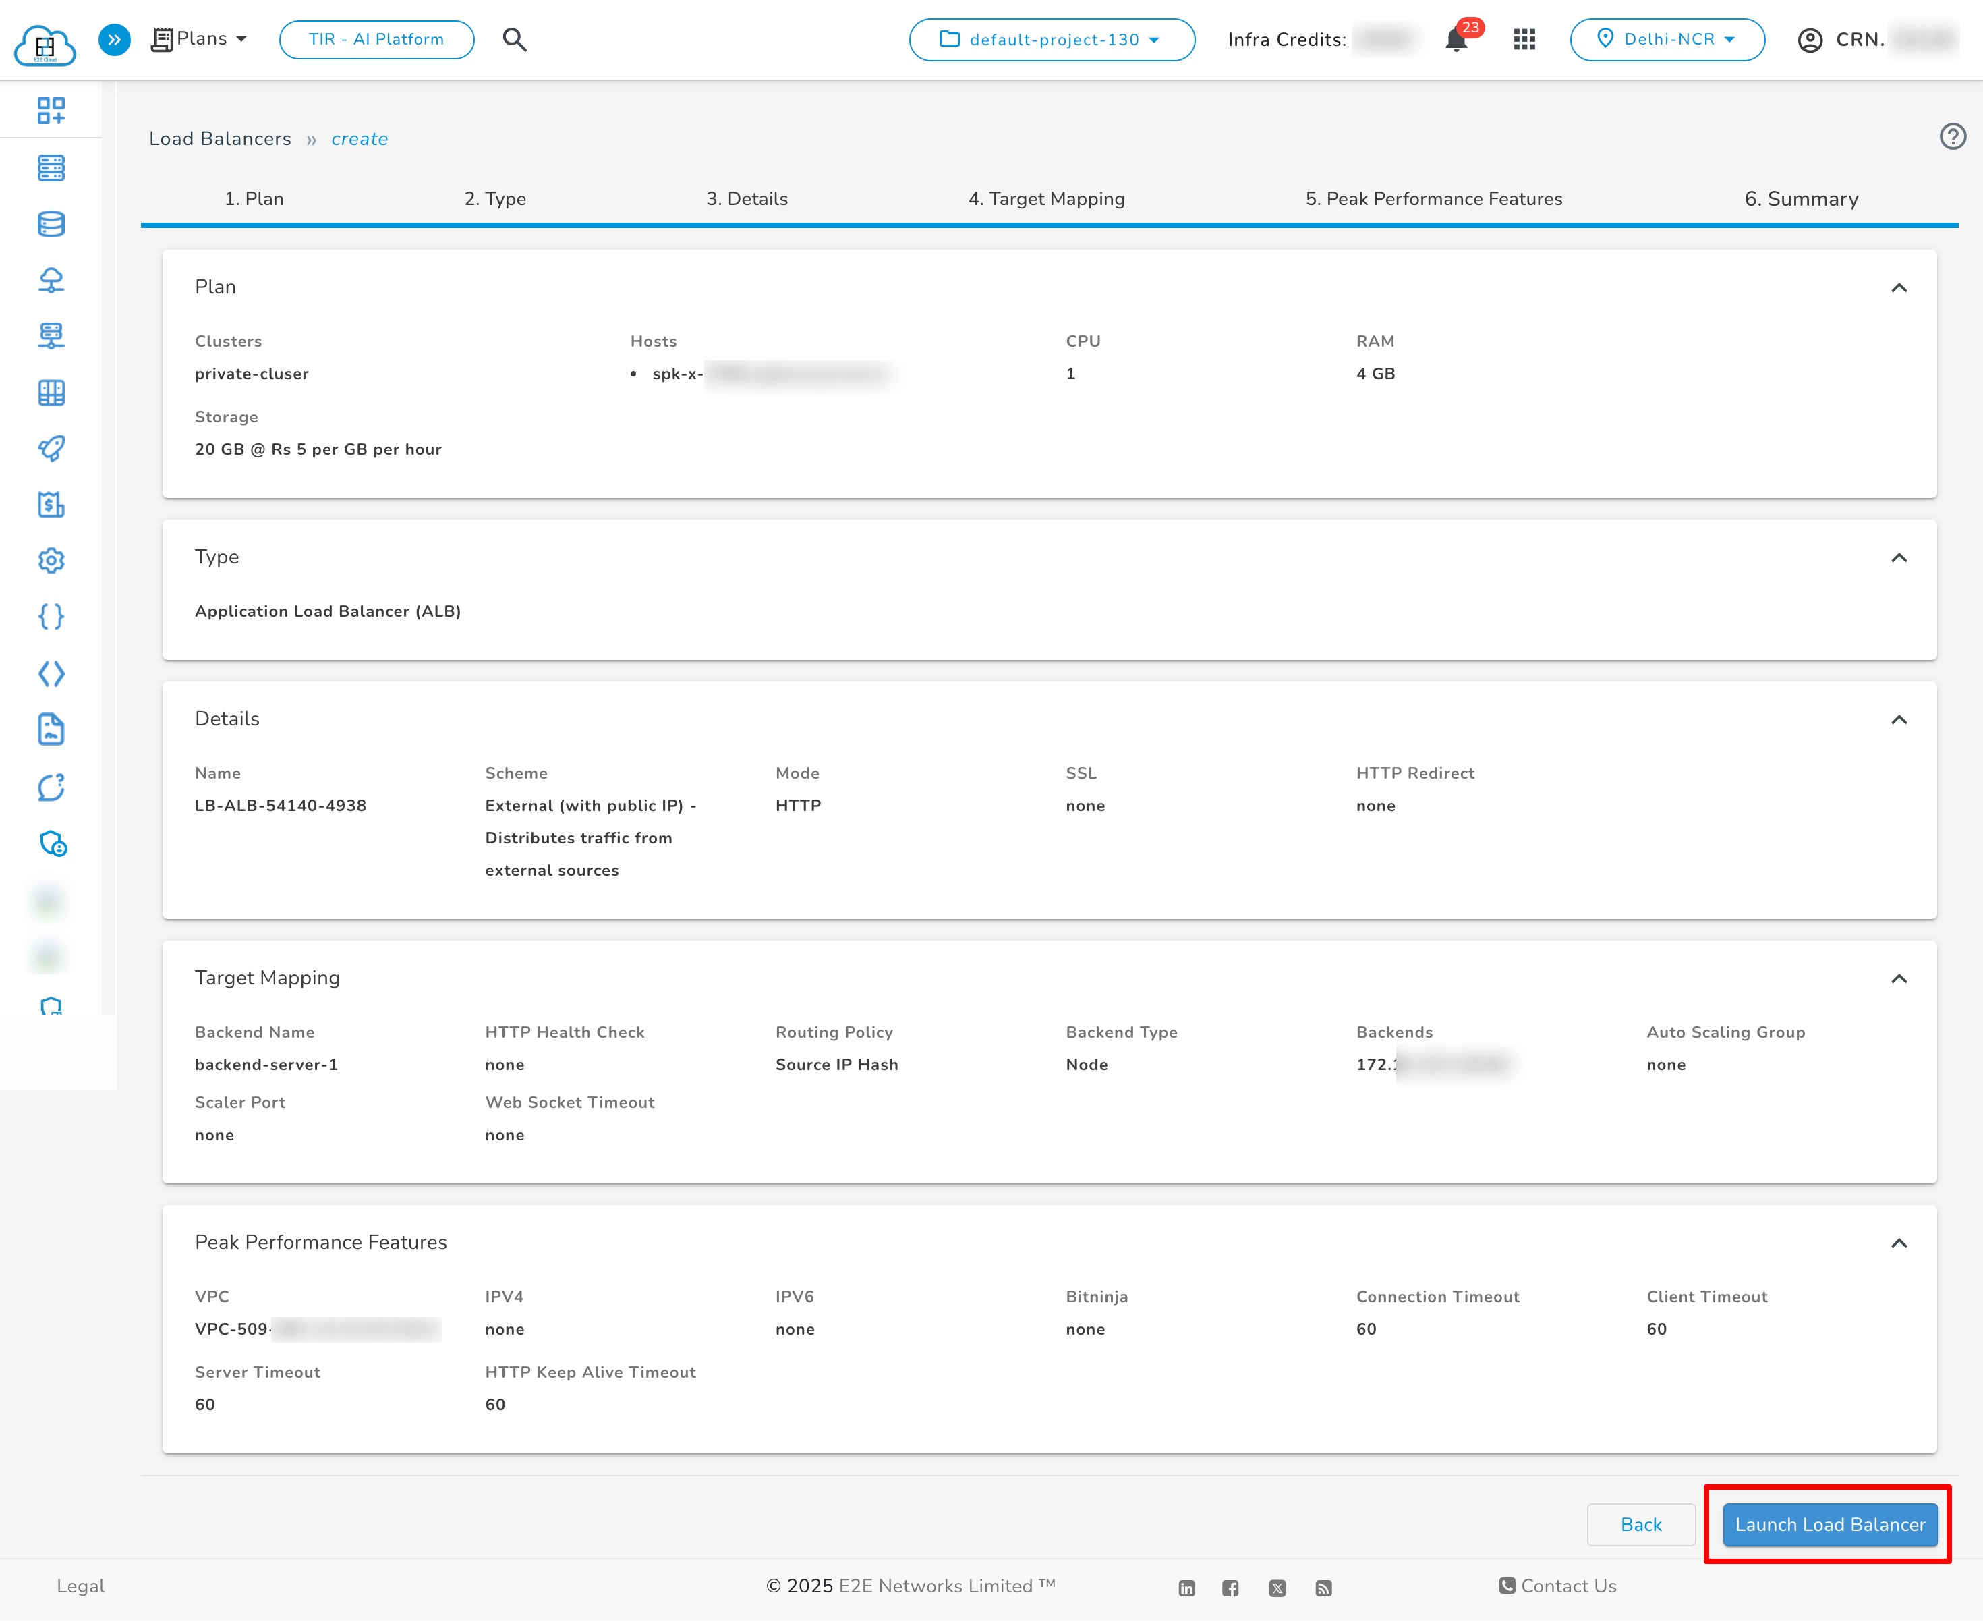Select the database icon in the sidebar
Image resolution: width=1983 pixels, height=1622 pixels.
(x=51, y=224)
